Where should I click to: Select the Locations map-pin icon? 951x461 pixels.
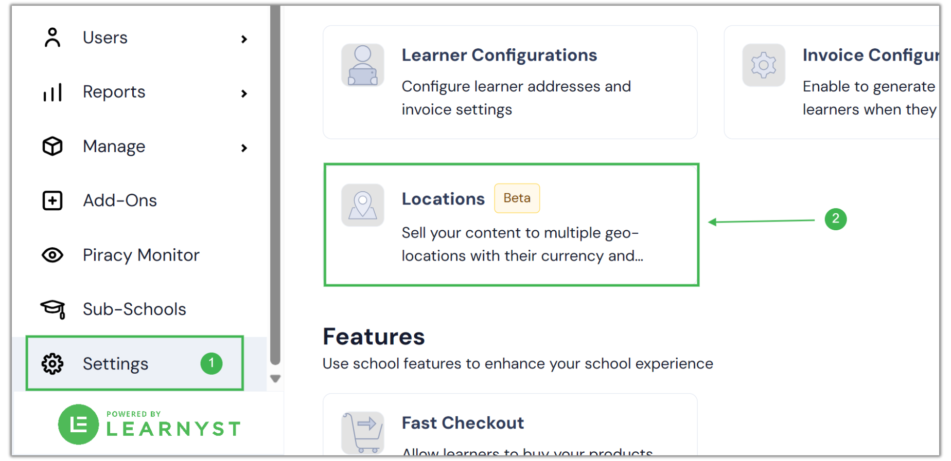tap(362, 205)
